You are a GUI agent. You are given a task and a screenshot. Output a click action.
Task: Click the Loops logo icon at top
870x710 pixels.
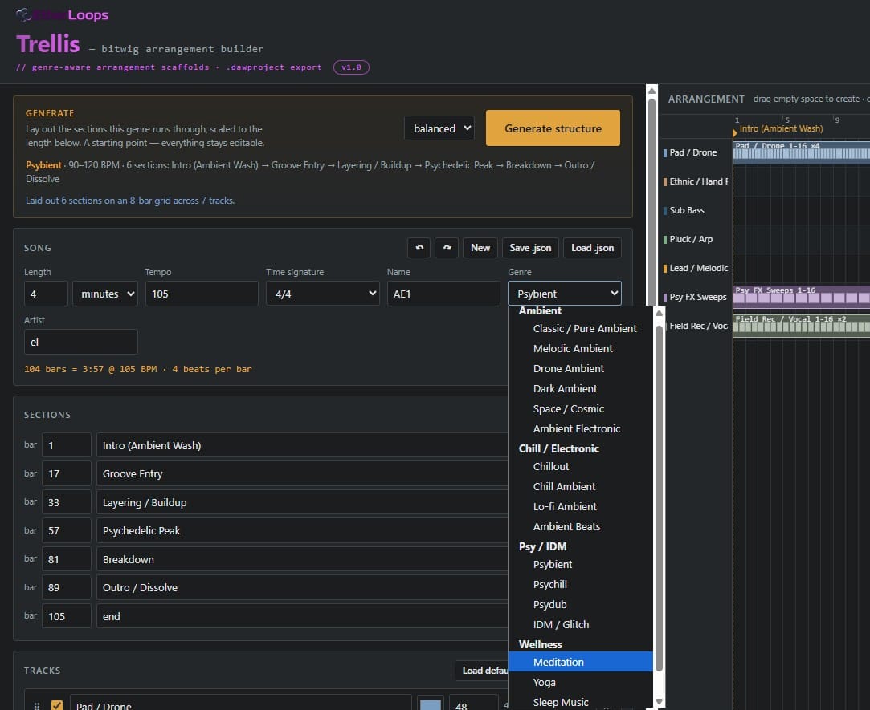coord(23,14)
